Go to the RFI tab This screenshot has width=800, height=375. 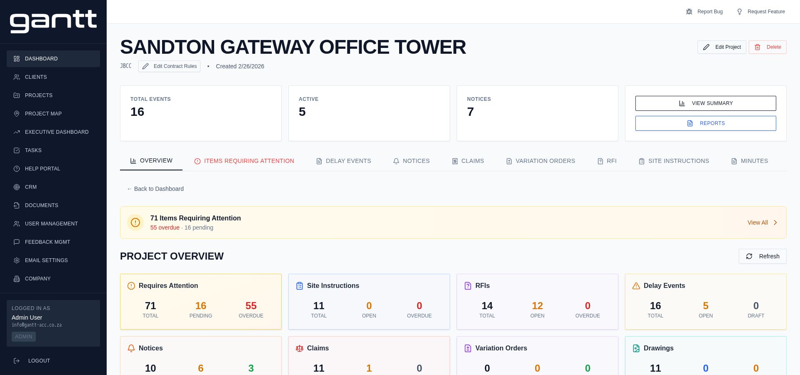tap(607, 161)
